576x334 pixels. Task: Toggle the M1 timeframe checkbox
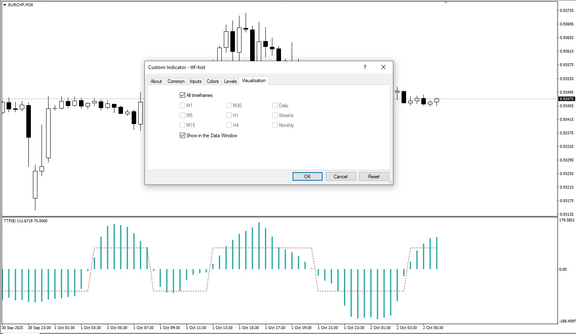[x=183, y=106]
